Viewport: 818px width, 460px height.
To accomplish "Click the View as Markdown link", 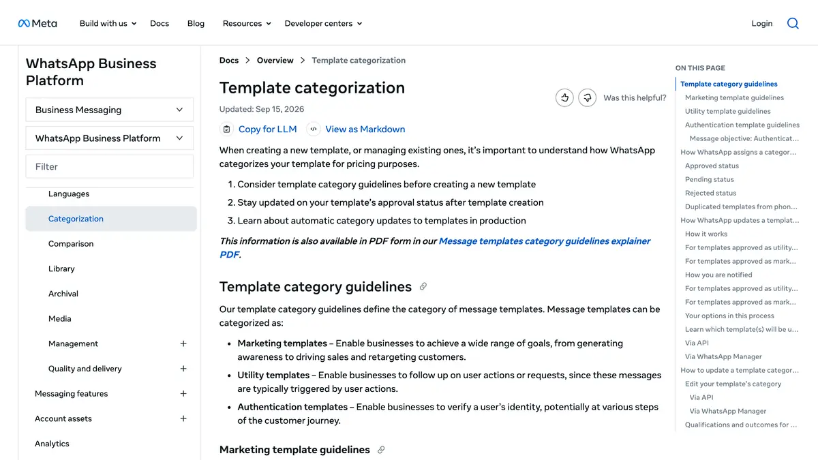I will [365, 129].
